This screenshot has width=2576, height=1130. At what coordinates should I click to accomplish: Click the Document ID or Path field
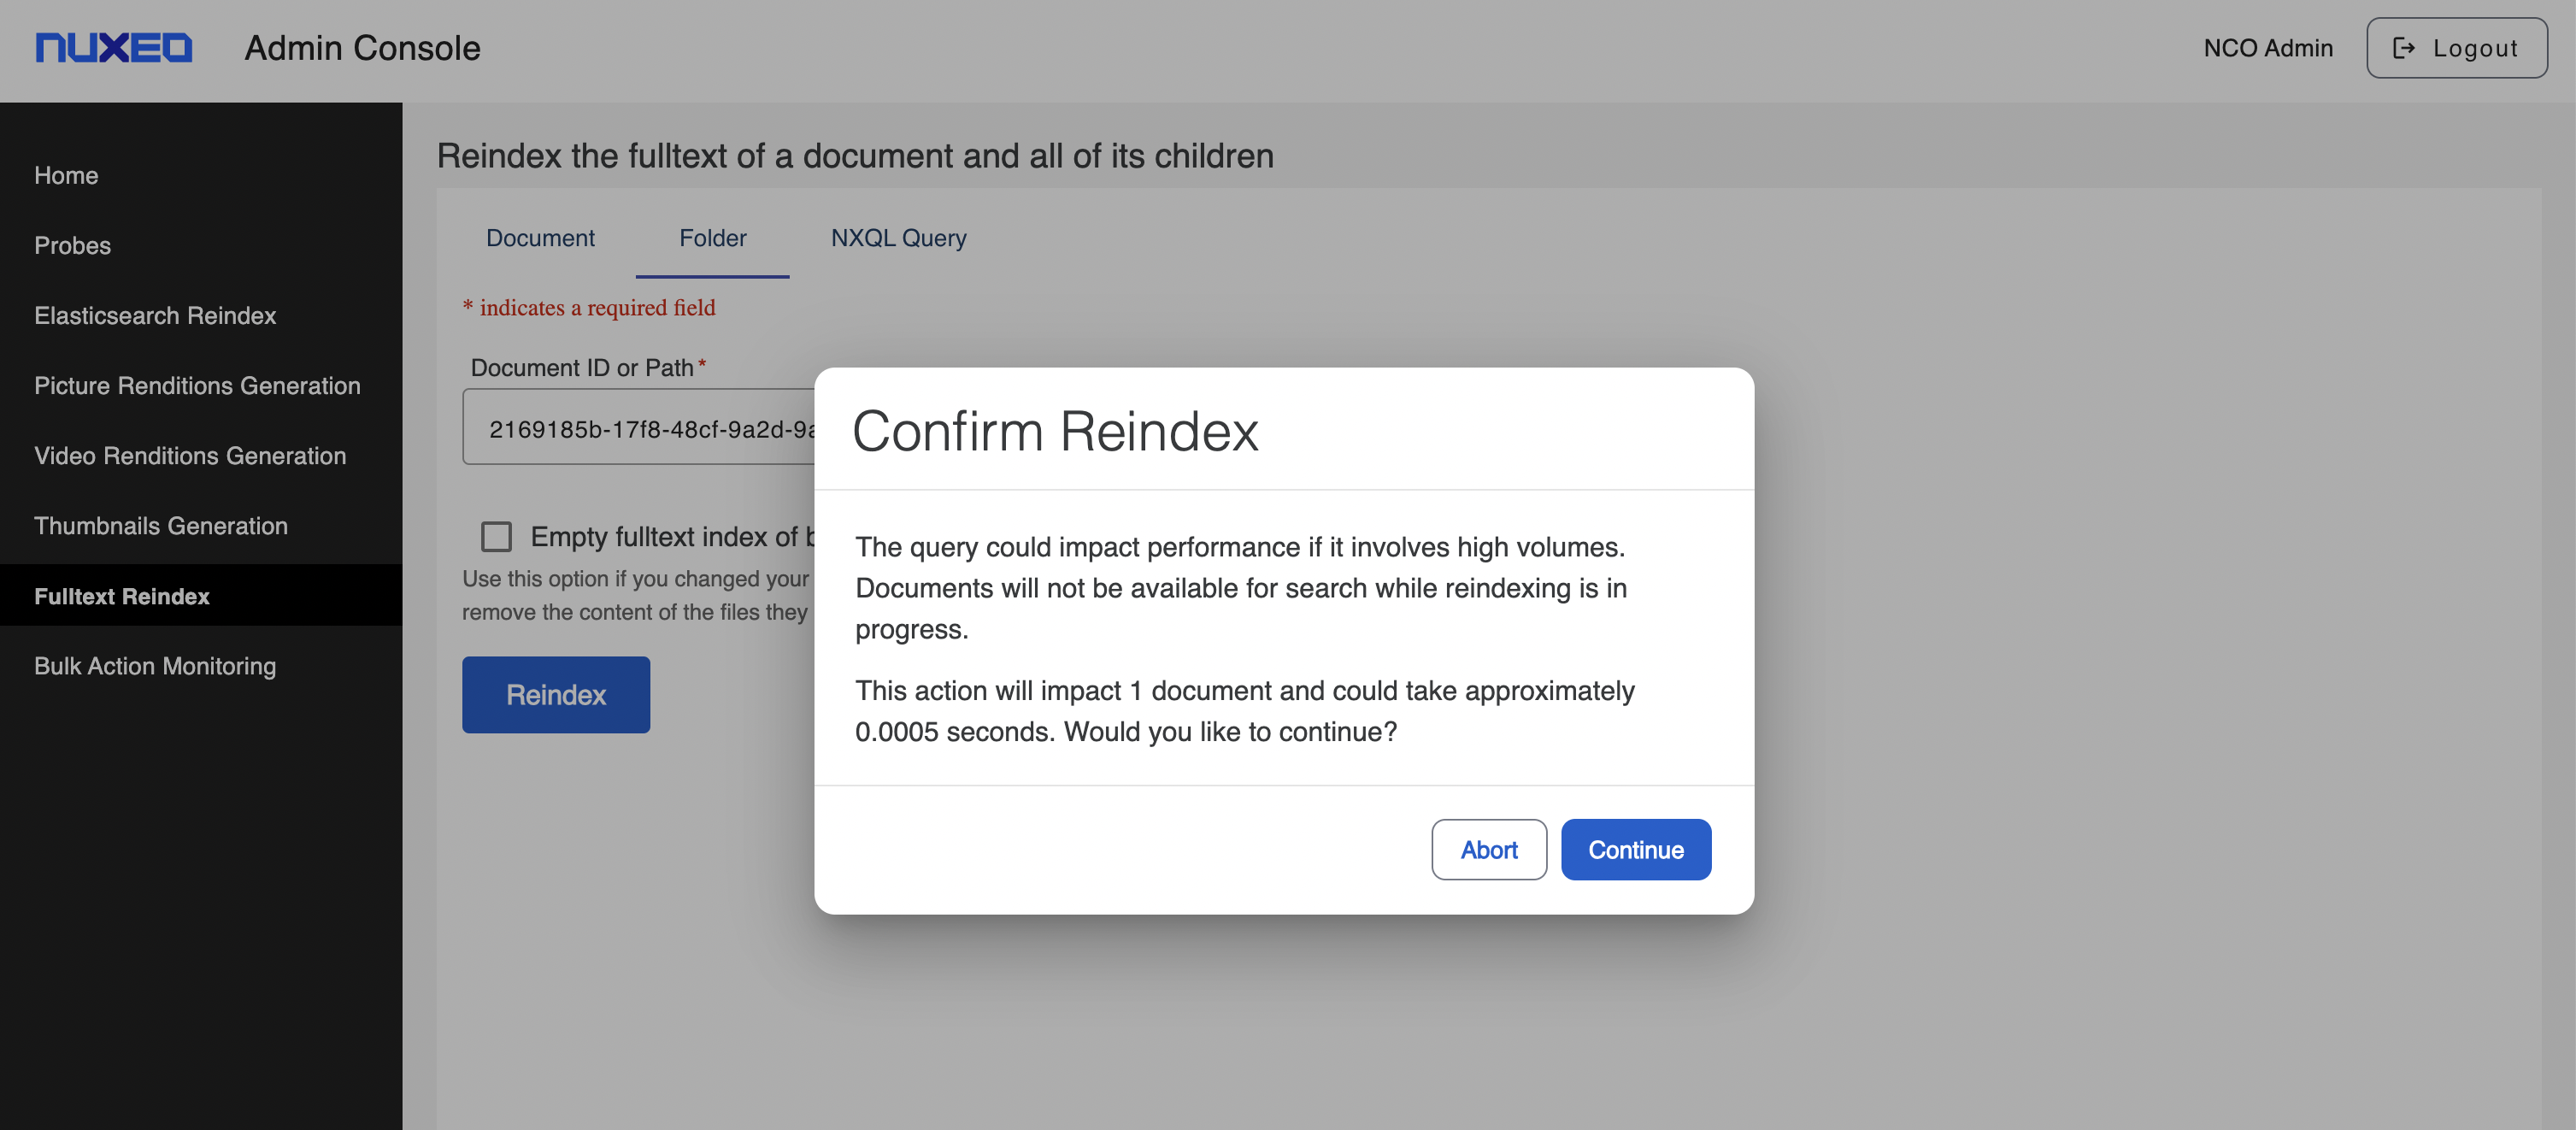click(x=640, y=428)
